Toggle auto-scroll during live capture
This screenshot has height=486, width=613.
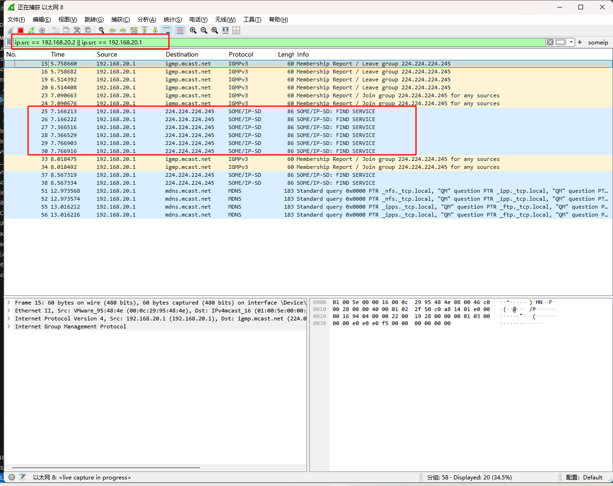point(167,30)
